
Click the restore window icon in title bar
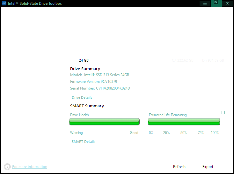(x=216, y=3)
